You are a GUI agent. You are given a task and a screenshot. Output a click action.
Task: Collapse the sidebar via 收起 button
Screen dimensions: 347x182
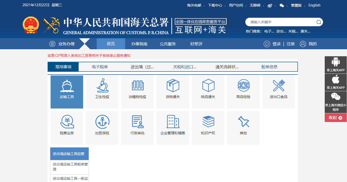(335, 117)
